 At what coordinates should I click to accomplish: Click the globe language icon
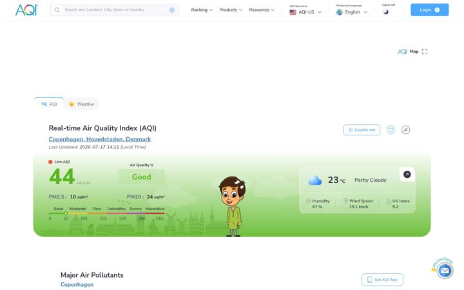click(340, 12)
